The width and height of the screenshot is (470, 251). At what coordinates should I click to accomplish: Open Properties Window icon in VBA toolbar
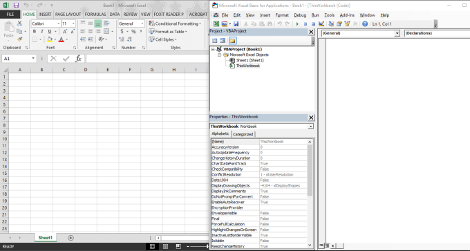click(339, 24)
